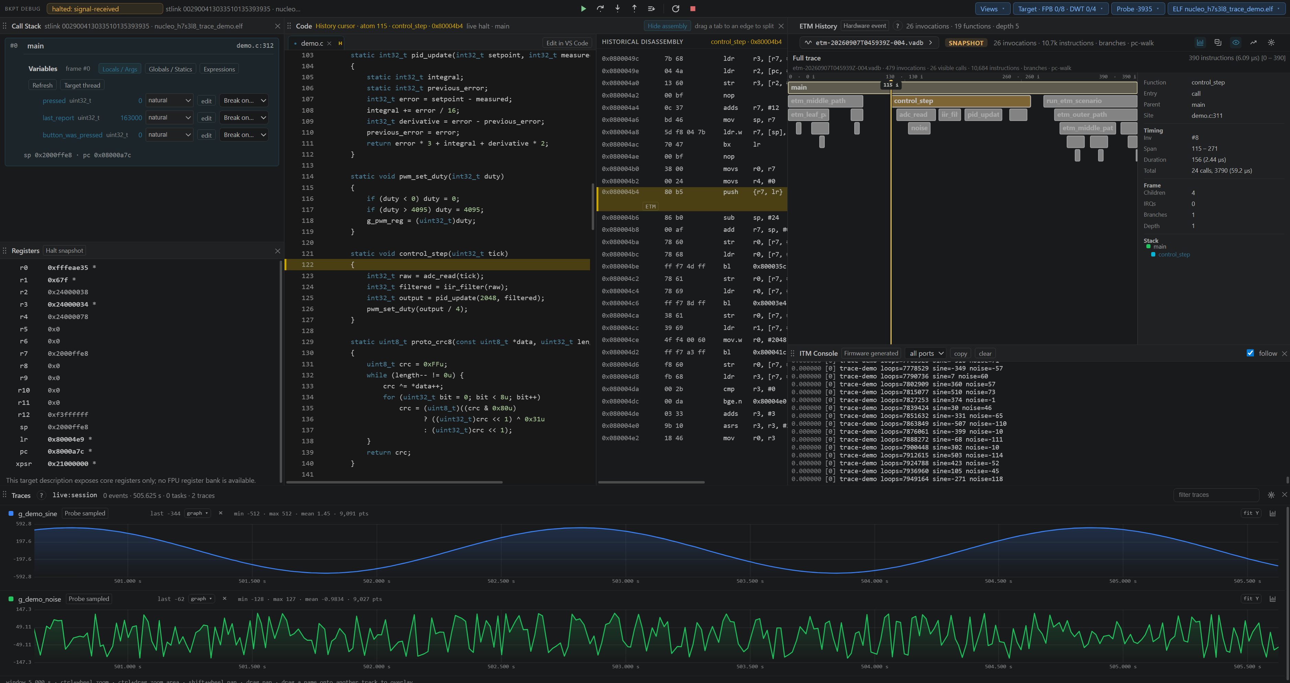Click the step-over arrow icon
Image resolution: width=1290 pixels, height=683 pixels.
click(x=600, y=9)
